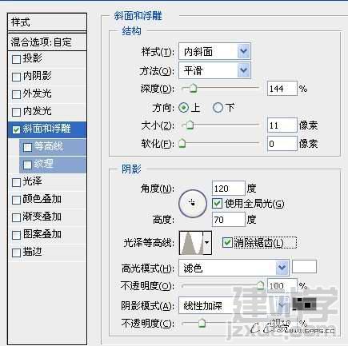Uncheck 使用全局光 global light option
Viewport: 348px width, 346px height.
pyautogui.click(x=217, y=204)
